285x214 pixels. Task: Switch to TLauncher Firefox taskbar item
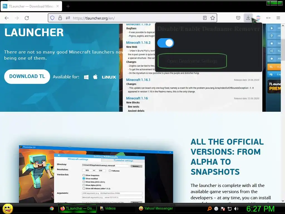(x=77, y=208)
